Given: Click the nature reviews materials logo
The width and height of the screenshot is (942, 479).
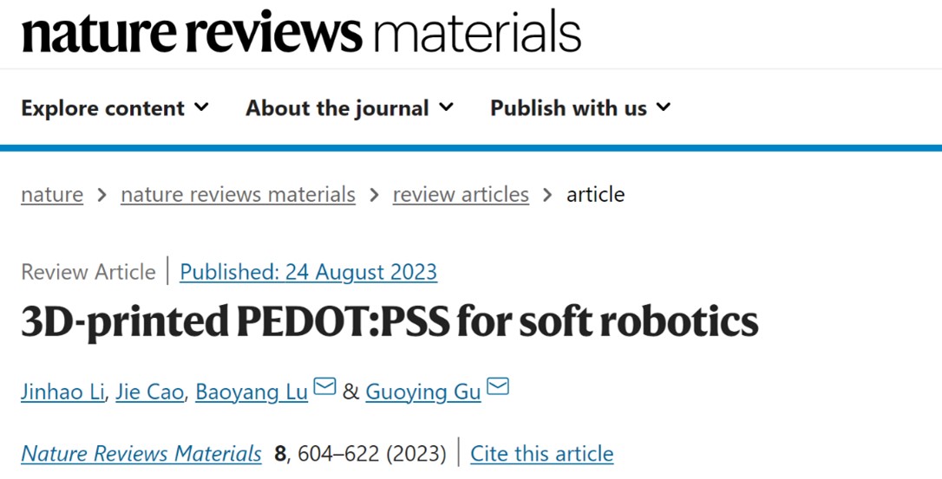Looking at the screenshot, I should pyautogui.click(x=301, y=32).
